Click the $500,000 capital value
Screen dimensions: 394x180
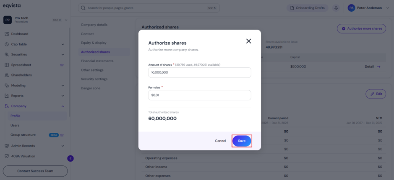click(298, 67)
